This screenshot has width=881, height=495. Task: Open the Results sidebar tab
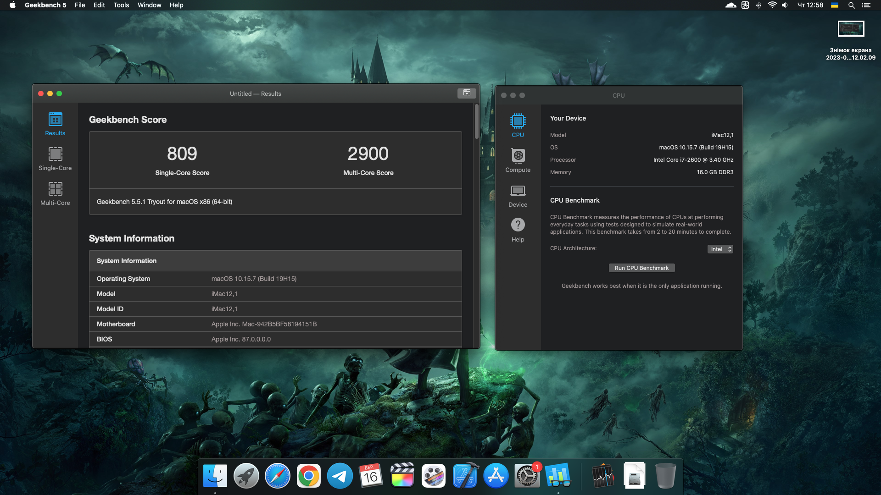tap(55, 124)
